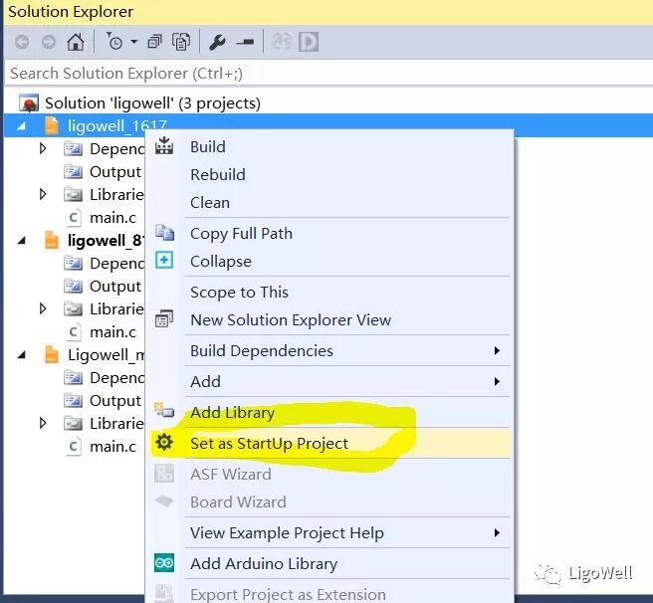
Task: Open Properties with the wrench icon
Action: tap(217, 42)
